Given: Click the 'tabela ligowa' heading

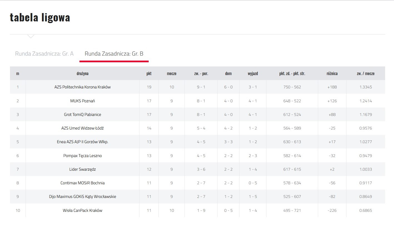Looking at the screenshot, I should 40,17.
